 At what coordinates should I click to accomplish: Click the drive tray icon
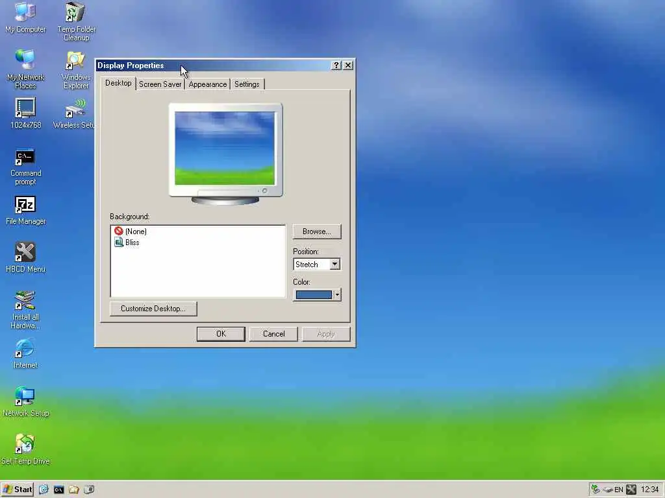click(607, 490)
